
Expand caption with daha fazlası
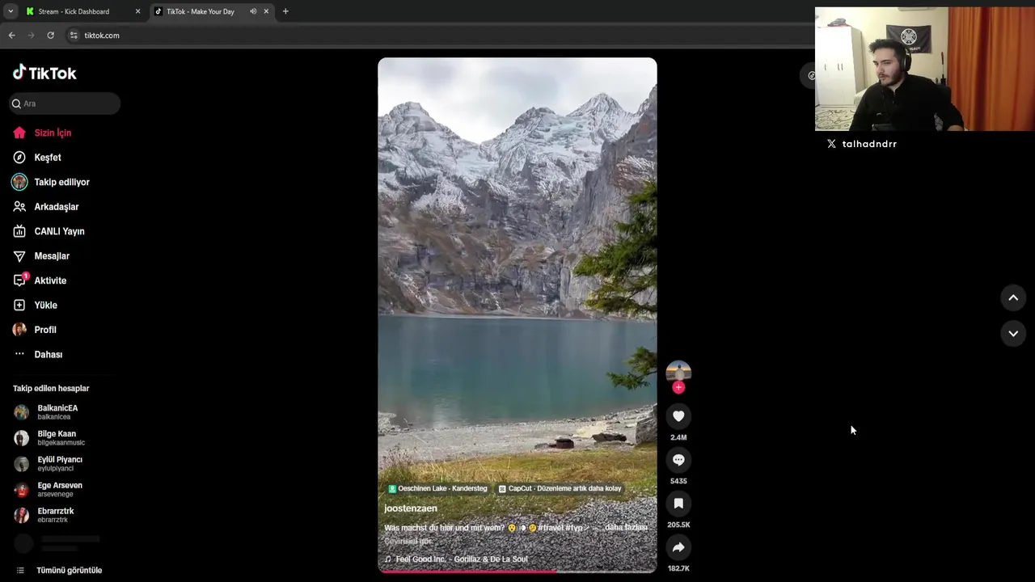pyautogui.click(x=627, y=528)
